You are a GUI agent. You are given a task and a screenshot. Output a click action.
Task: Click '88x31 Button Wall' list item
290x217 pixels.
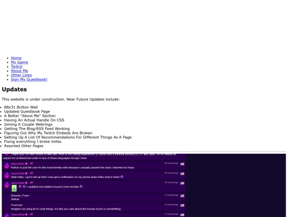click(x=21, y=107)
